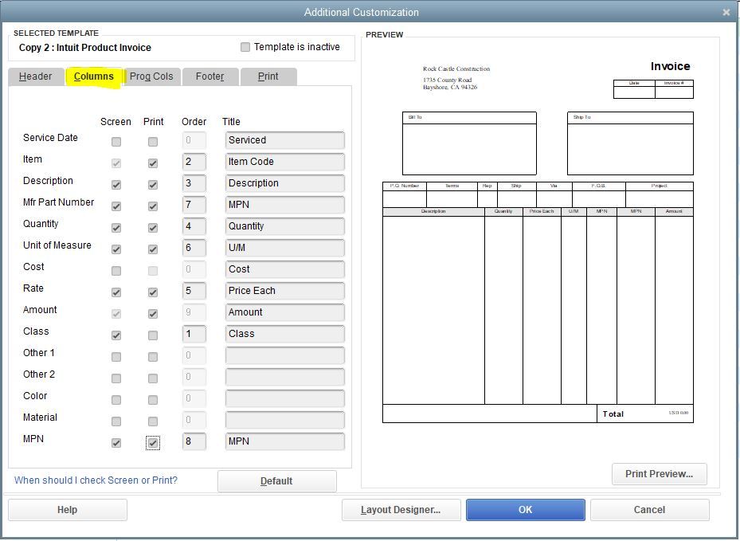Uncheck Screen checkbox for Unit of Measure

click(x=116, y=249)
